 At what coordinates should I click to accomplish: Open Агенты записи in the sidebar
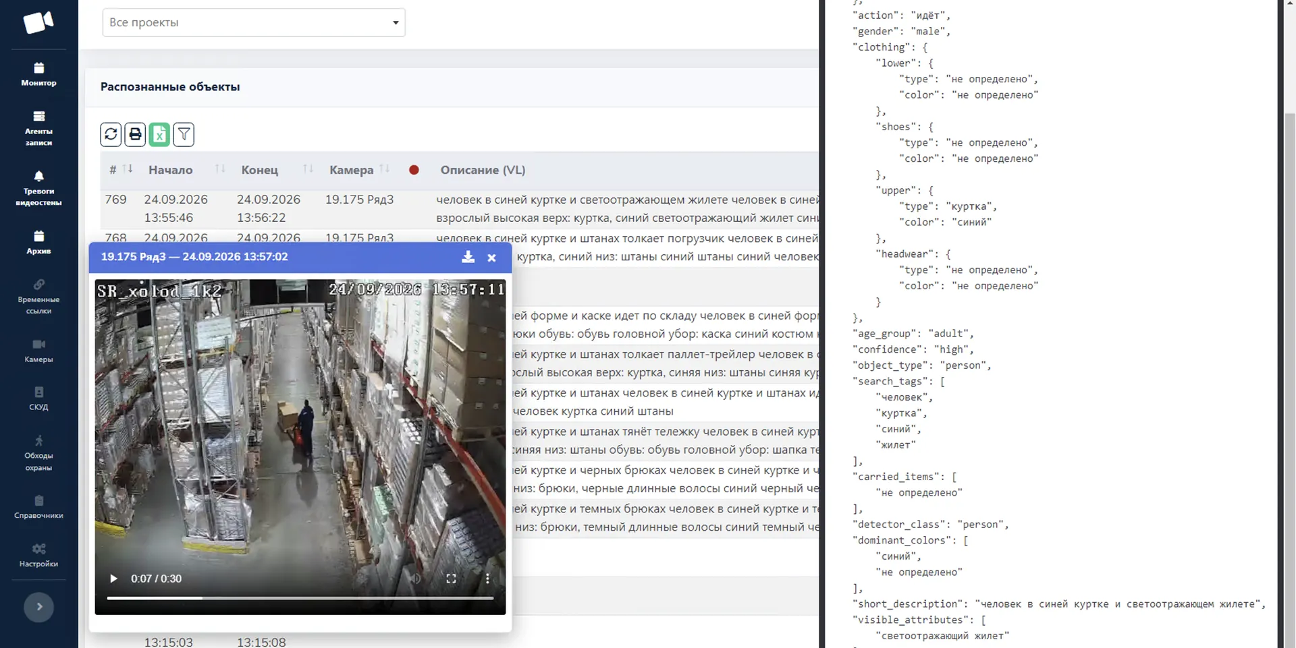(x=38, y=128)
